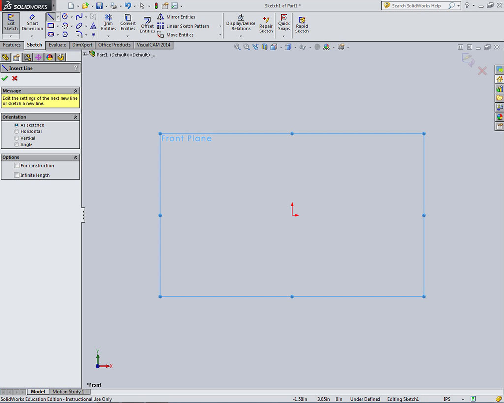
Task: Check the Infinite length option
Action: click(x=17, y=175)
